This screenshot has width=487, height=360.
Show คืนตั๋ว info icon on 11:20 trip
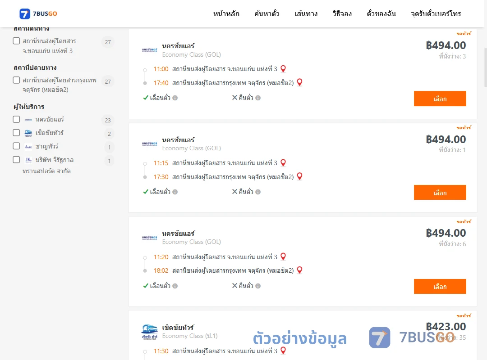pos(258,286)
